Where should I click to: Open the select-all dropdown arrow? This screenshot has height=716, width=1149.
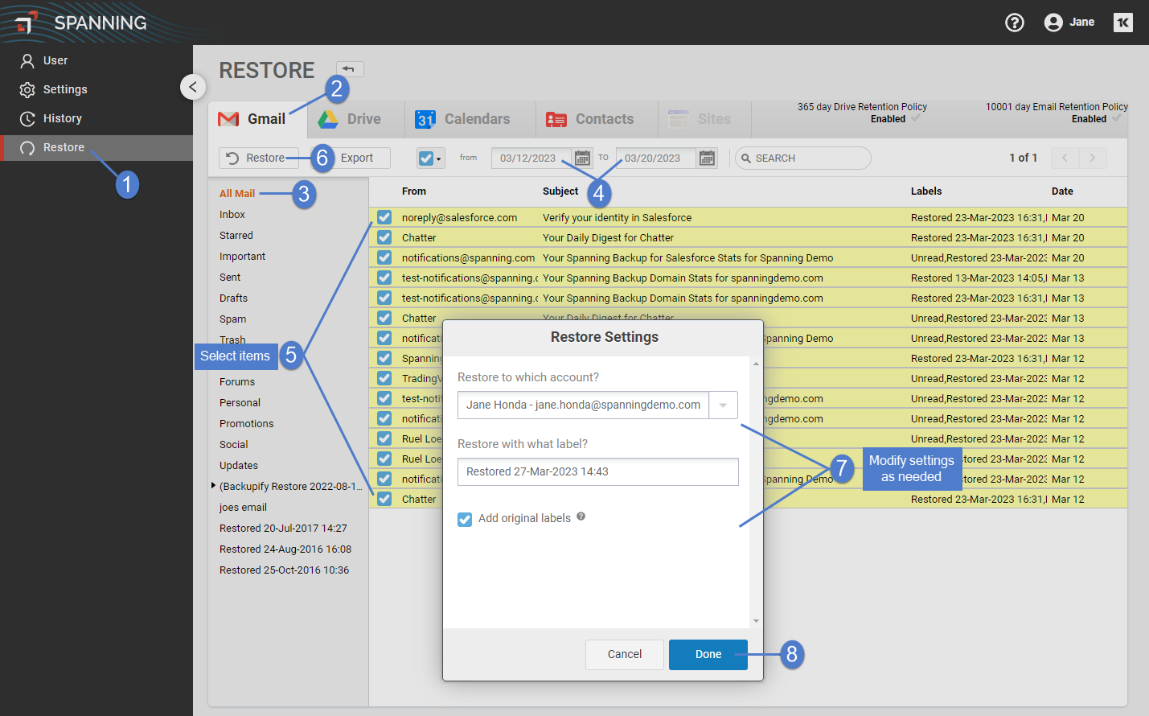pos(439,159)
